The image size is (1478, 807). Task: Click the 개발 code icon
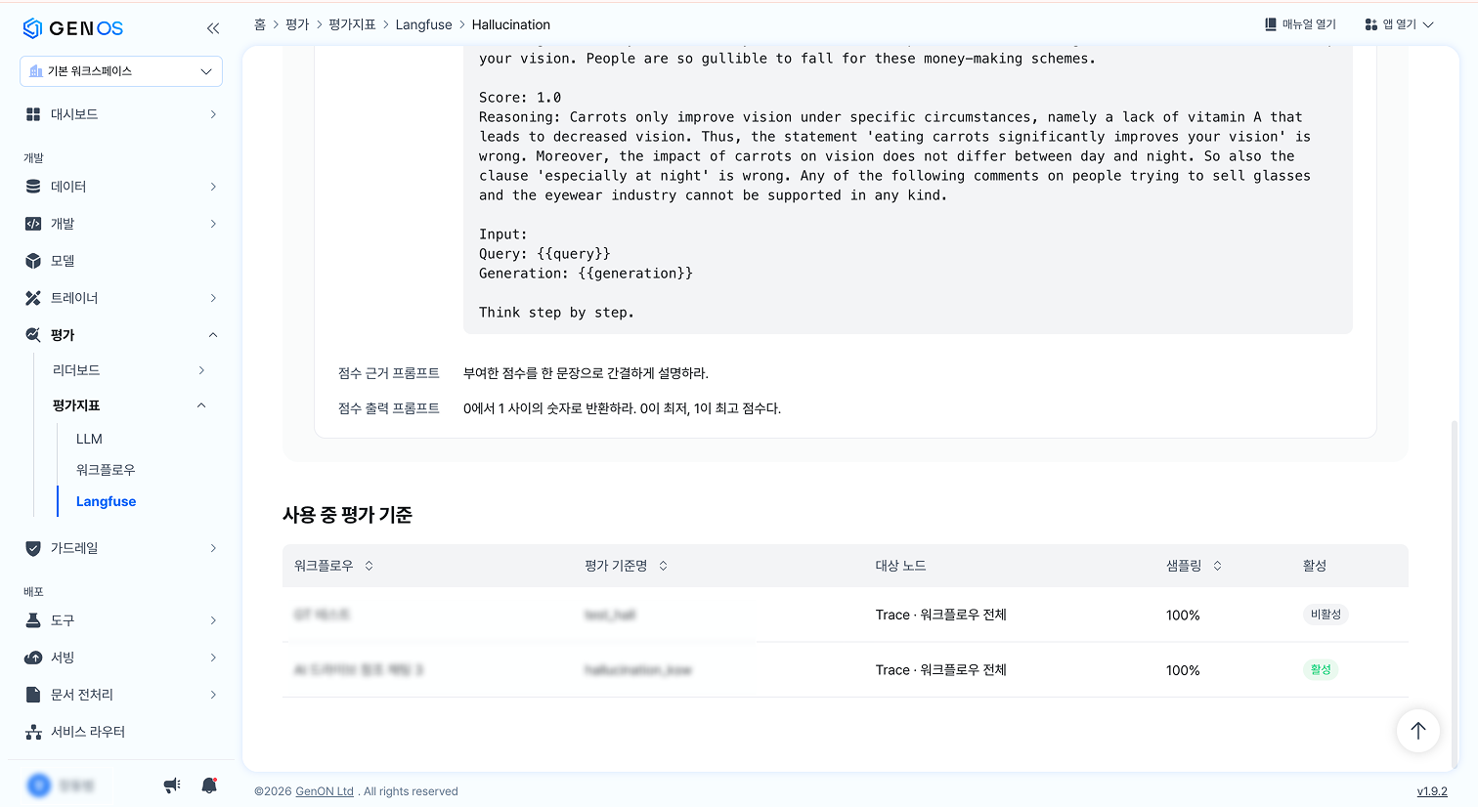33,224
